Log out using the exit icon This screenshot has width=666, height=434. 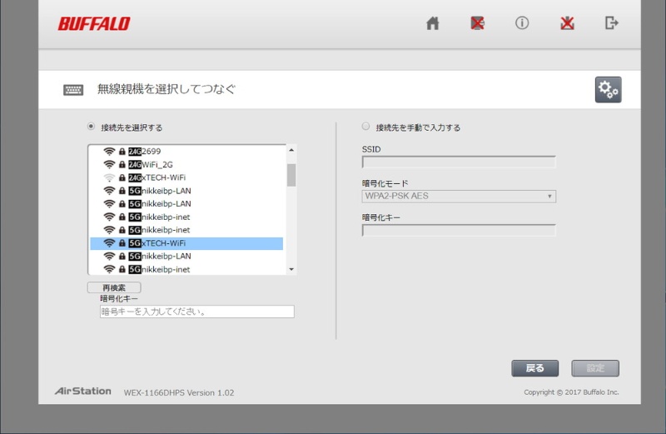612,23
